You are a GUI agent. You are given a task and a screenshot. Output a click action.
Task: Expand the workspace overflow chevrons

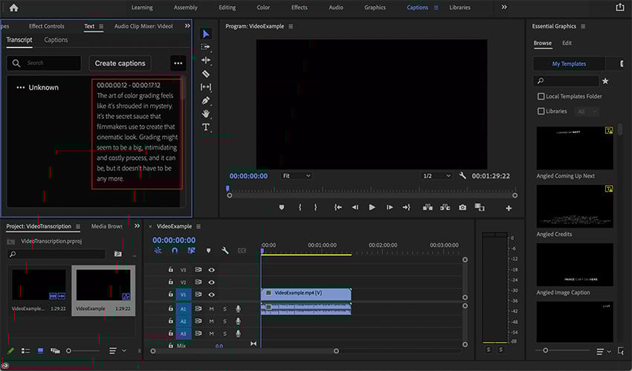click(504, 7)
